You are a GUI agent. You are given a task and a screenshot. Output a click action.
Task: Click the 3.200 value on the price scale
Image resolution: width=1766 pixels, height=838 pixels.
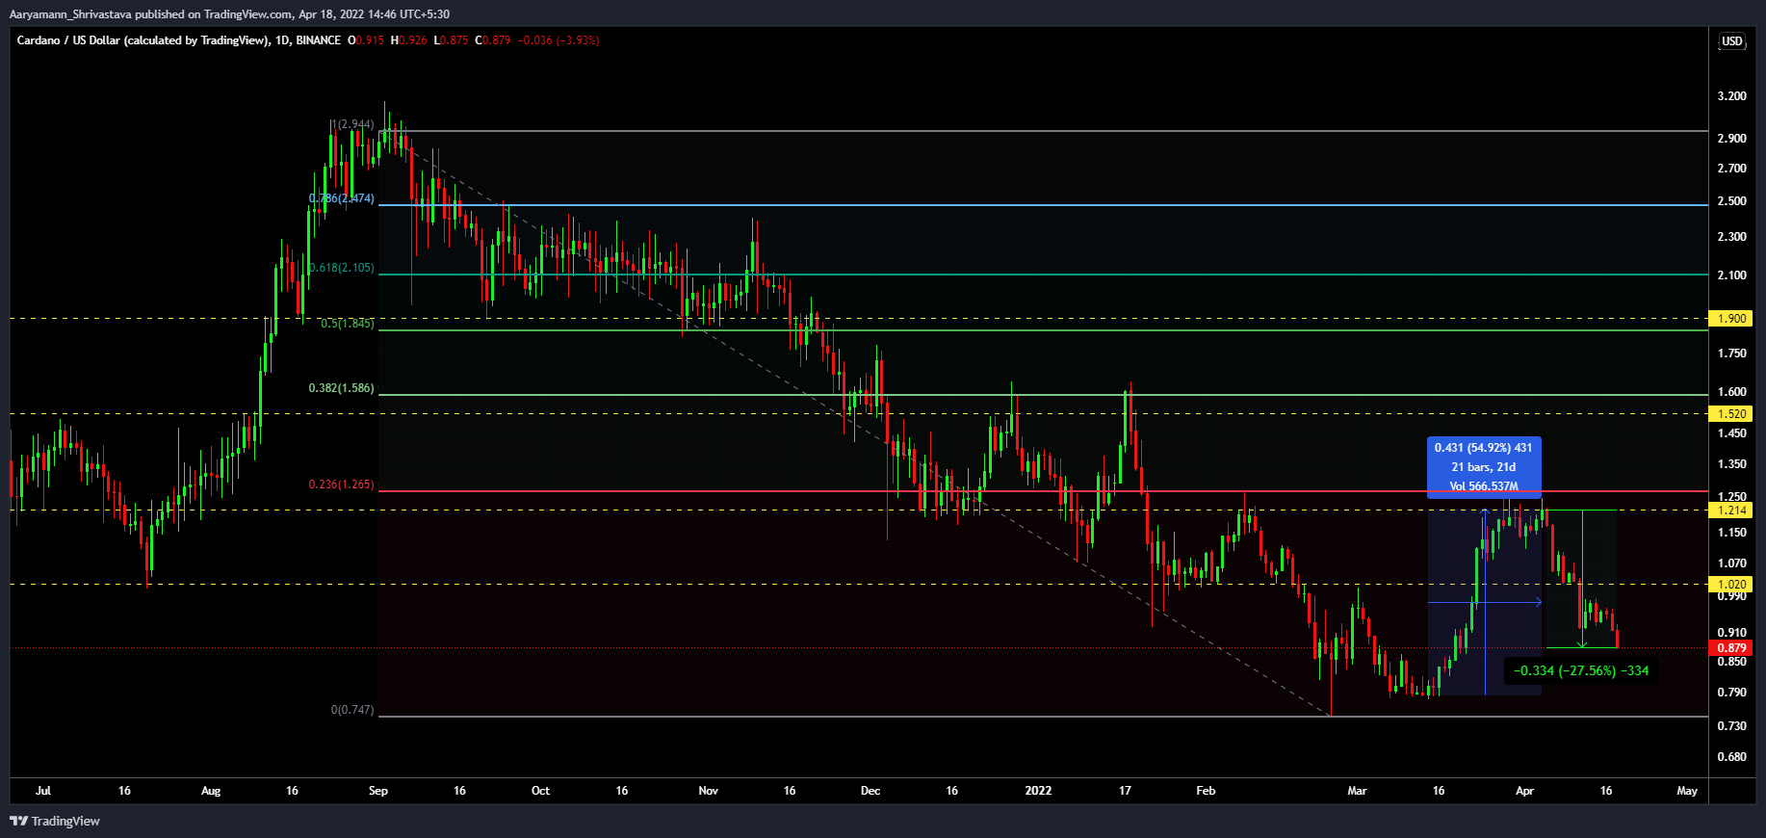pyautogui.click(x=1731, y=96)
